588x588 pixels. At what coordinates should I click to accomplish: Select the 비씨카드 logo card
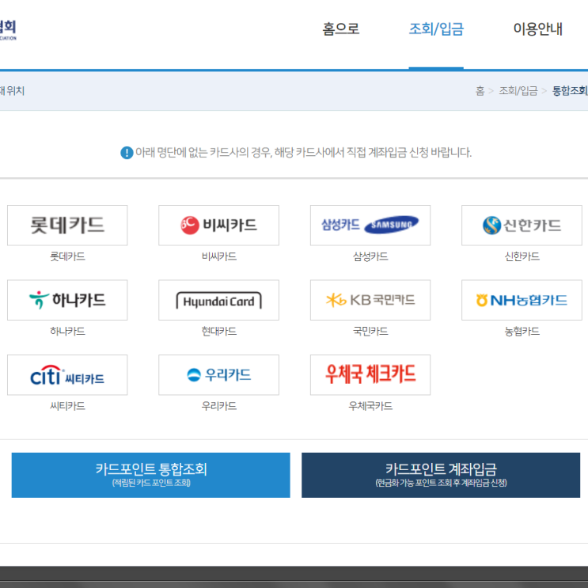(218, 226)
